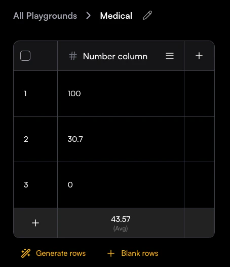Viewport: 230px width, 267px height.
Task: Open the Avg aggregation selector in footer
Action: coord(121,223)
